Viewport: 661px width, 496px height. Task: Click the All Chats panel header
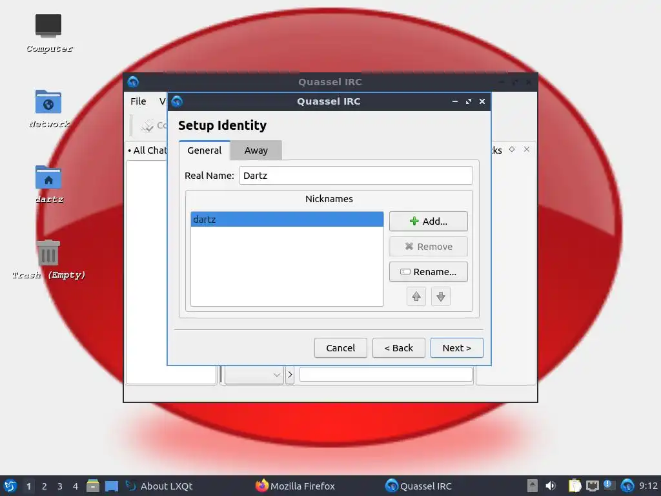[x=148, y=150]
